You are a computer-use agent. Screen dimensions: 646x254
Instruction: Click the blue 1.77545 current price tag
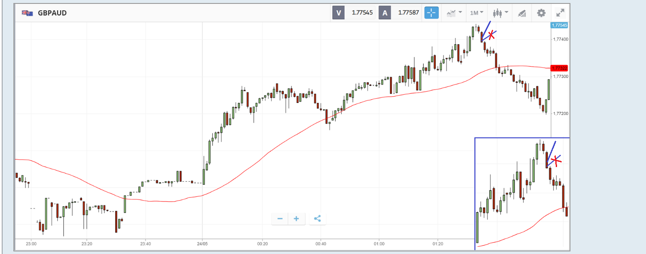pyautogui.click(x=560, y=25)
